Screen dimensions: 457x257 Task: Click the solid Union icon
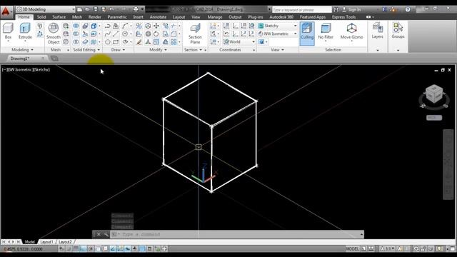[x=76, y=26]
